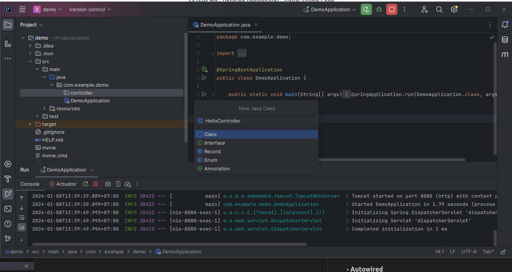Viewport: 512px width, 272px height.
Task: Open the profiler gauge icon in console toolbar
Action: click(x=127, y=184)
